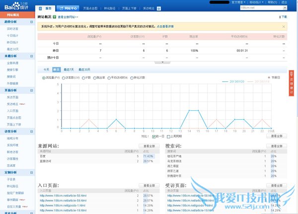Select 网站概况 in the sidebar
The width and height of the screenshot is (298, 214).
(x=17, y=15)
